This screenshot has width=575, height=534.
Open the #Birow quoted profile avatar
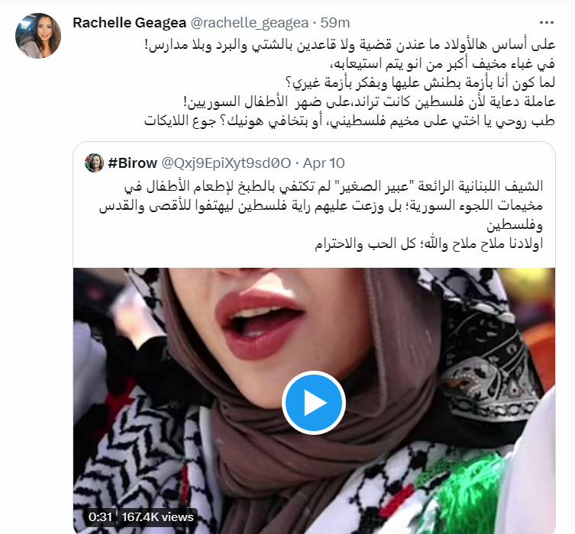pos(94,163)
